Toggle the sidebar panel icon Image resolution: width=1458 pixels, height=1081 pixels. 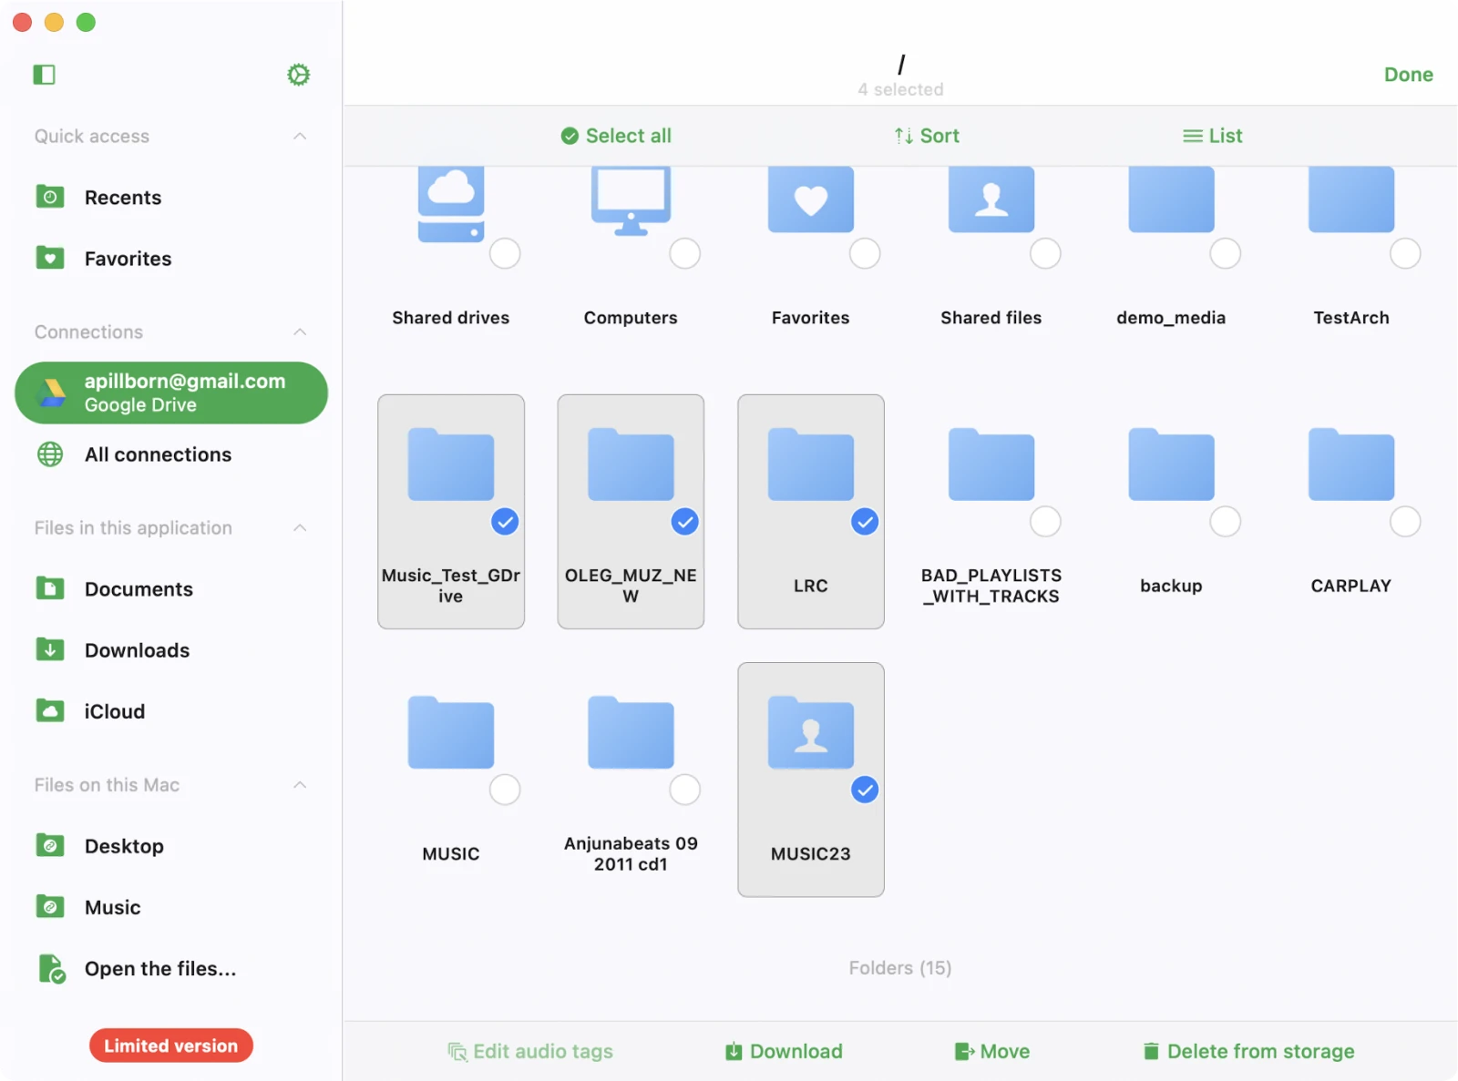44,75
